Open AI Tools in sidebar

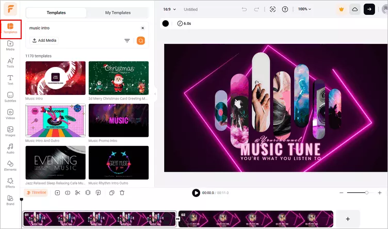pyautogui.click(x=10, y=63)
